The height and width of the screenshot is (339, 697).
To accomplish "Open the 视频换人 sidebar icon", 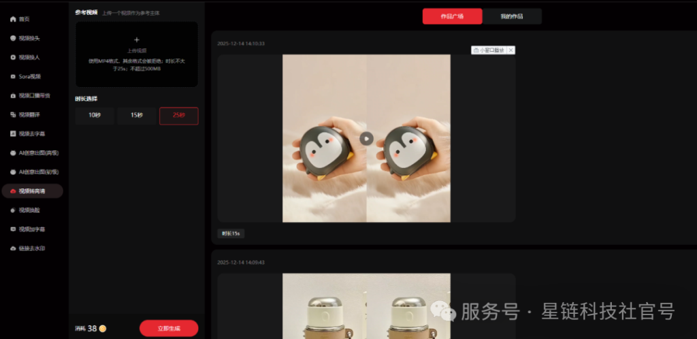I will 13,57.
